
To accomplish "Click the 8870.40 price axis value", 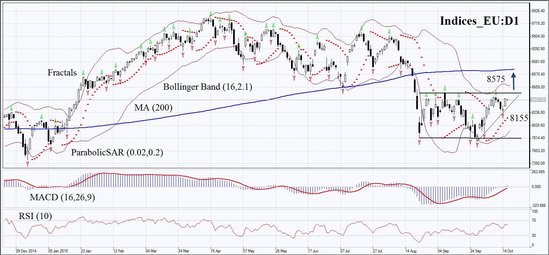I will pyautogui.click(x=538, y=74).
